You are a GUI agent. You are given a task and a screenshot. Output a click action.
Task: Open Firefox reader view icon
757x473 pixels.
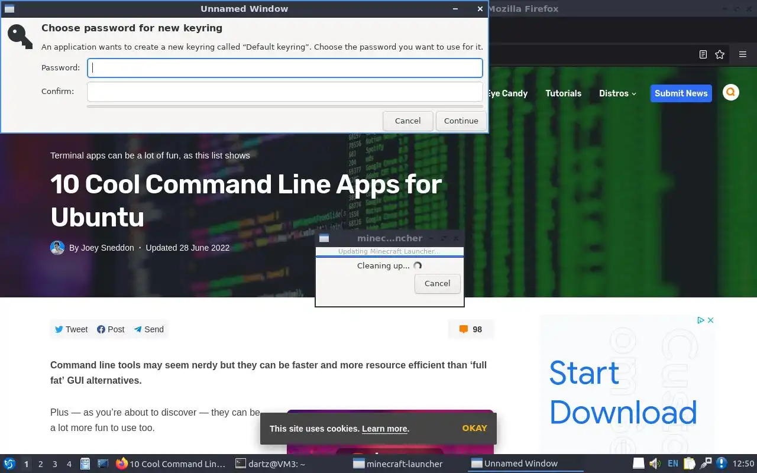click(703, 54)
